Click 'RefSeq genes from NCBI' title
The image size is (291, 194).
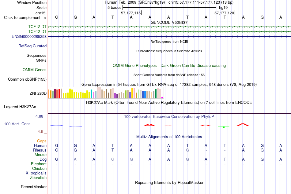169,42
